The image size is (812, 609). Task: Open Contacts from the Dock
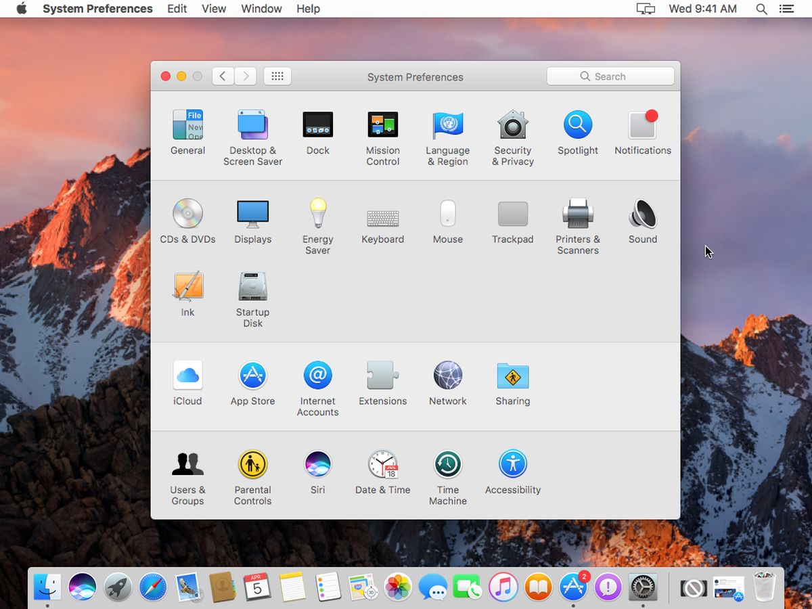coord(223,586)
